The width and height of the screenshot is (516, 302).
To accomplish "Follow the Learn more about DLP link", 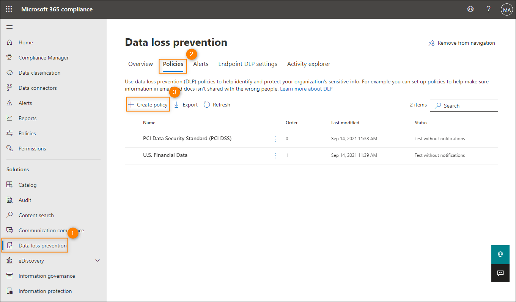I will click(x=306, y=89).
